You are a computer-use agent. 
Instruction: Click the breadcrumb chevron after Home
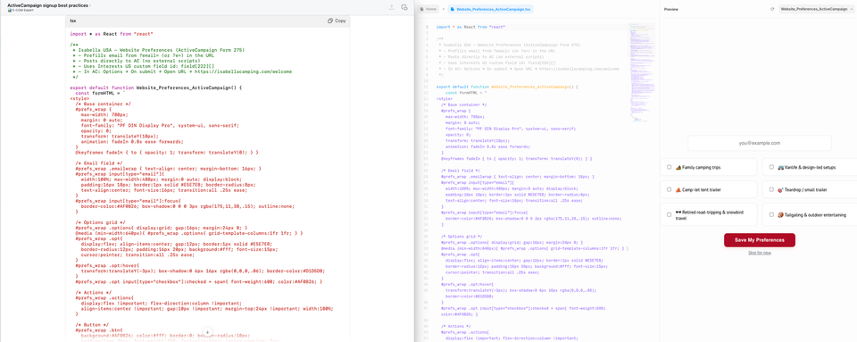pyautogui.click(x=444, y=9)
